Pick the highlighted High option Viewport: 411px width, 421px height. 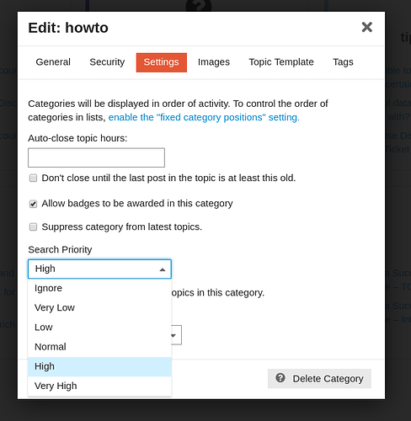(x=99, y=366)
